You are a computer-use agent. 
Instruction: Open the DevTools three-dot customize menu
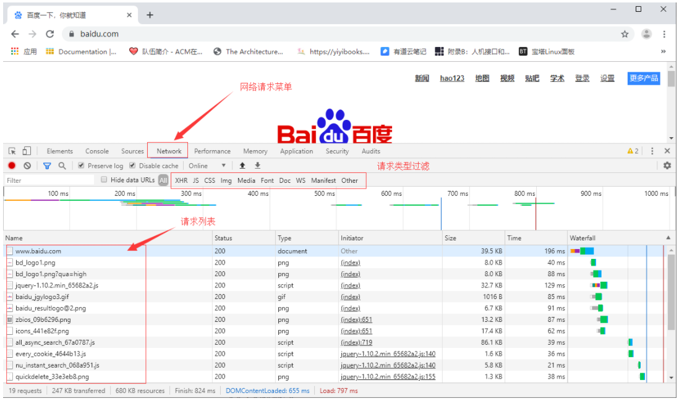click(x=652, y=151)
